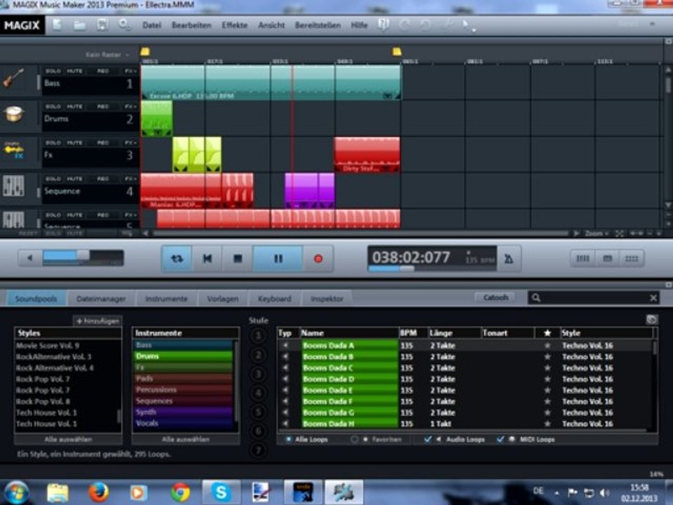Select the Favoriten radio button
673x505 pixels.
(354, 439)
